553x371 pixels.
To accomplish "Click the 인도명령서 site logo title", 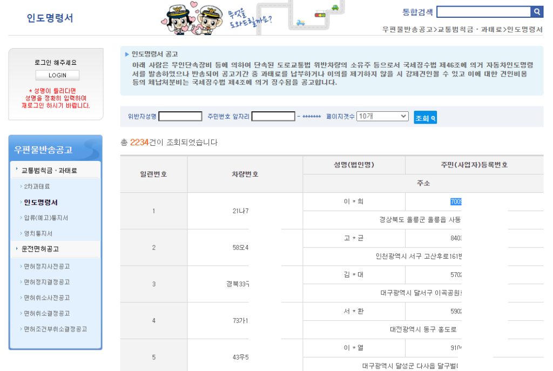I will click(50, 18).
